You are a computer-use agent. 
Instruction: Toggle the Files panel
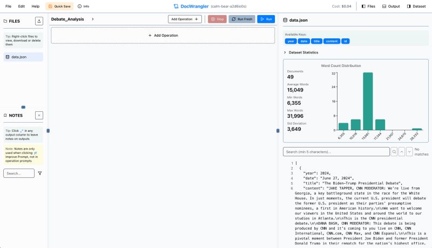[x=368, y=6]
